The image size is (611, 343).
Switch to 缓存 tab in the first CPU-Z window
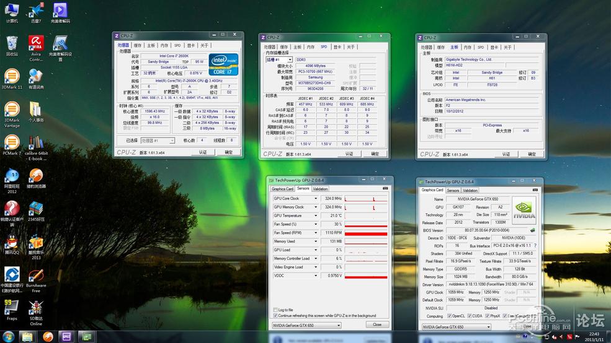[138, 45]
